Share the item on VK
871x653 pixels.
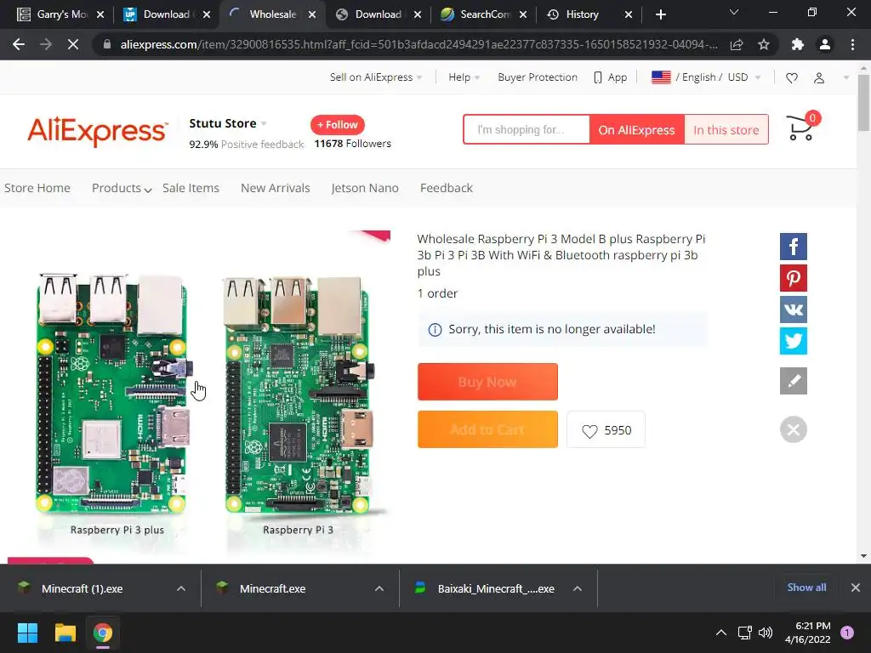click(794, 309)
